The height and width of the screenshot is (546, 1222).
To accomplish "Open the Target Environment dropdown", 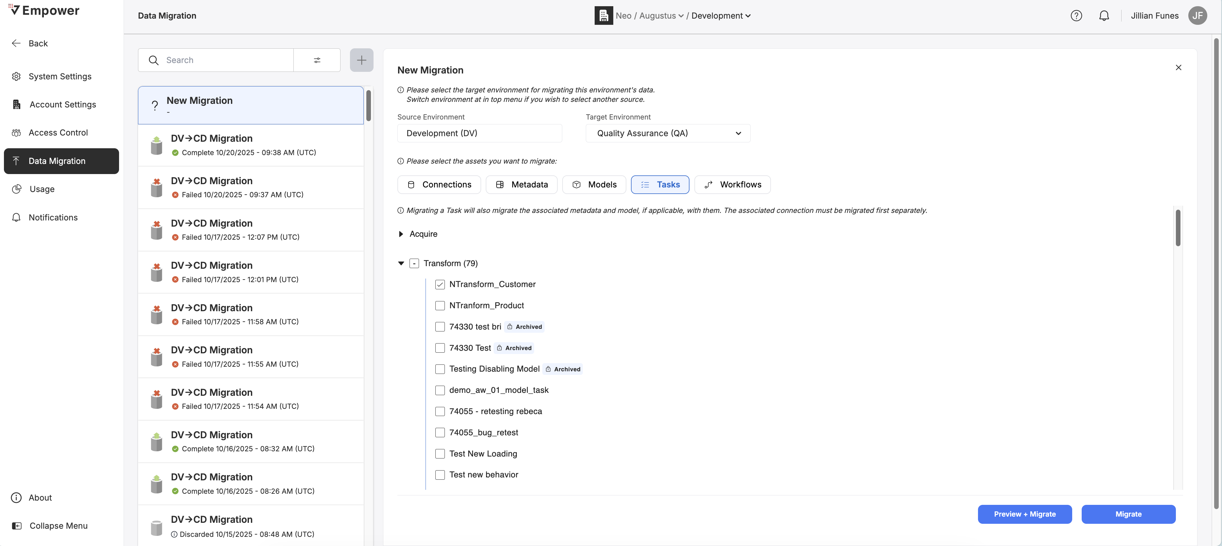I will click(668, 134).
